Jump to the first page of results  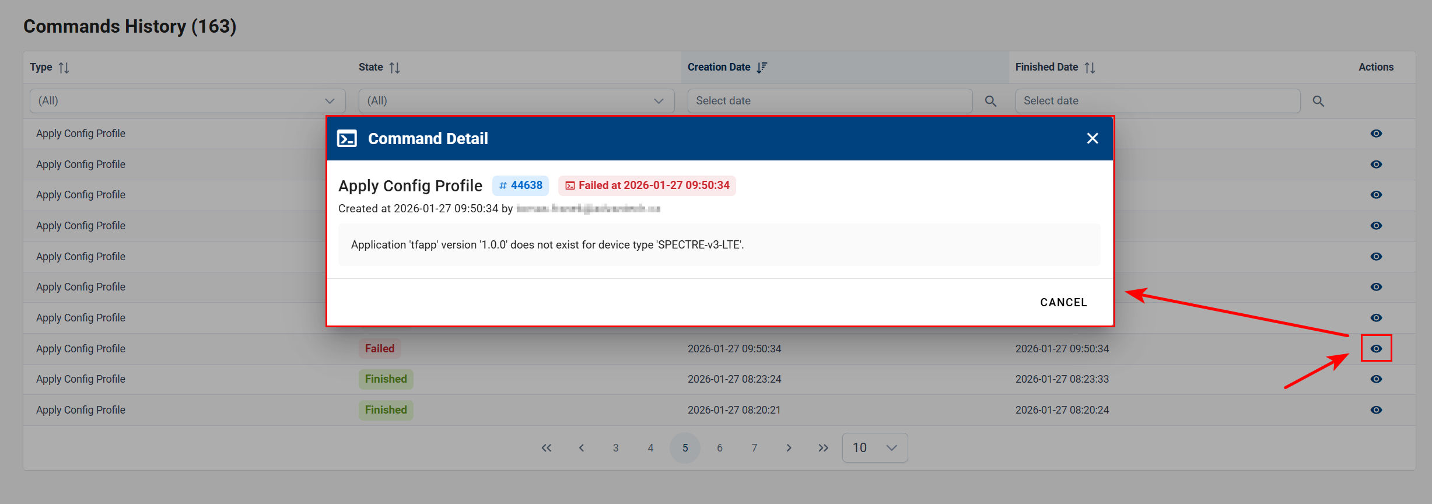[546, 447]
